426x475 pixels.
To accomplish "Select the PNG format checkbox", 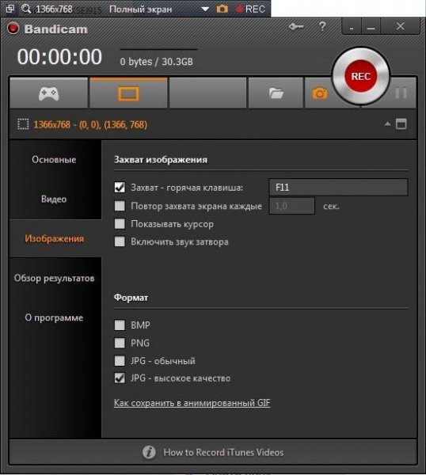I will pyautogui.click(x=120, y=343).
